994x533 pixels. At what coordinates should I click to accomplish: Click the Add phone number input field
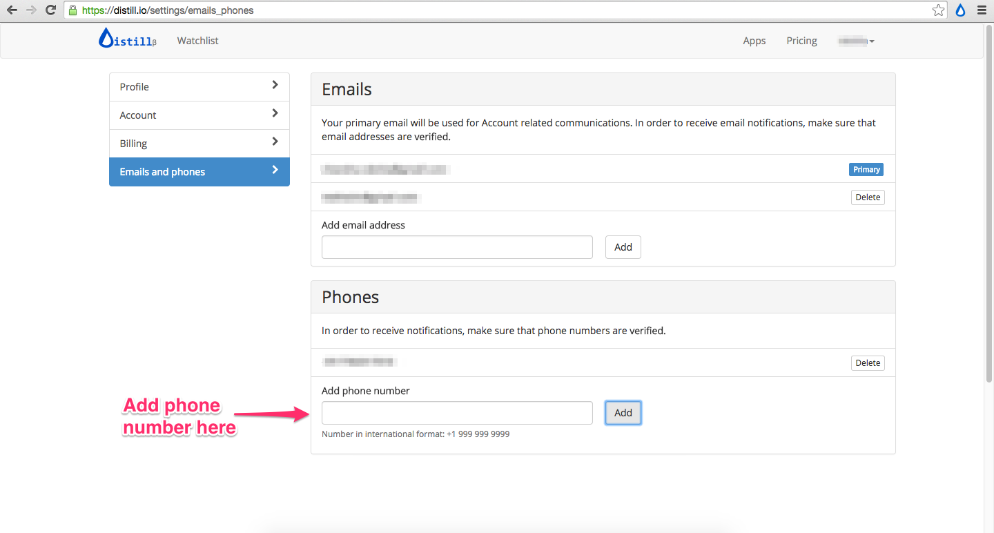[x=457, y=412]
